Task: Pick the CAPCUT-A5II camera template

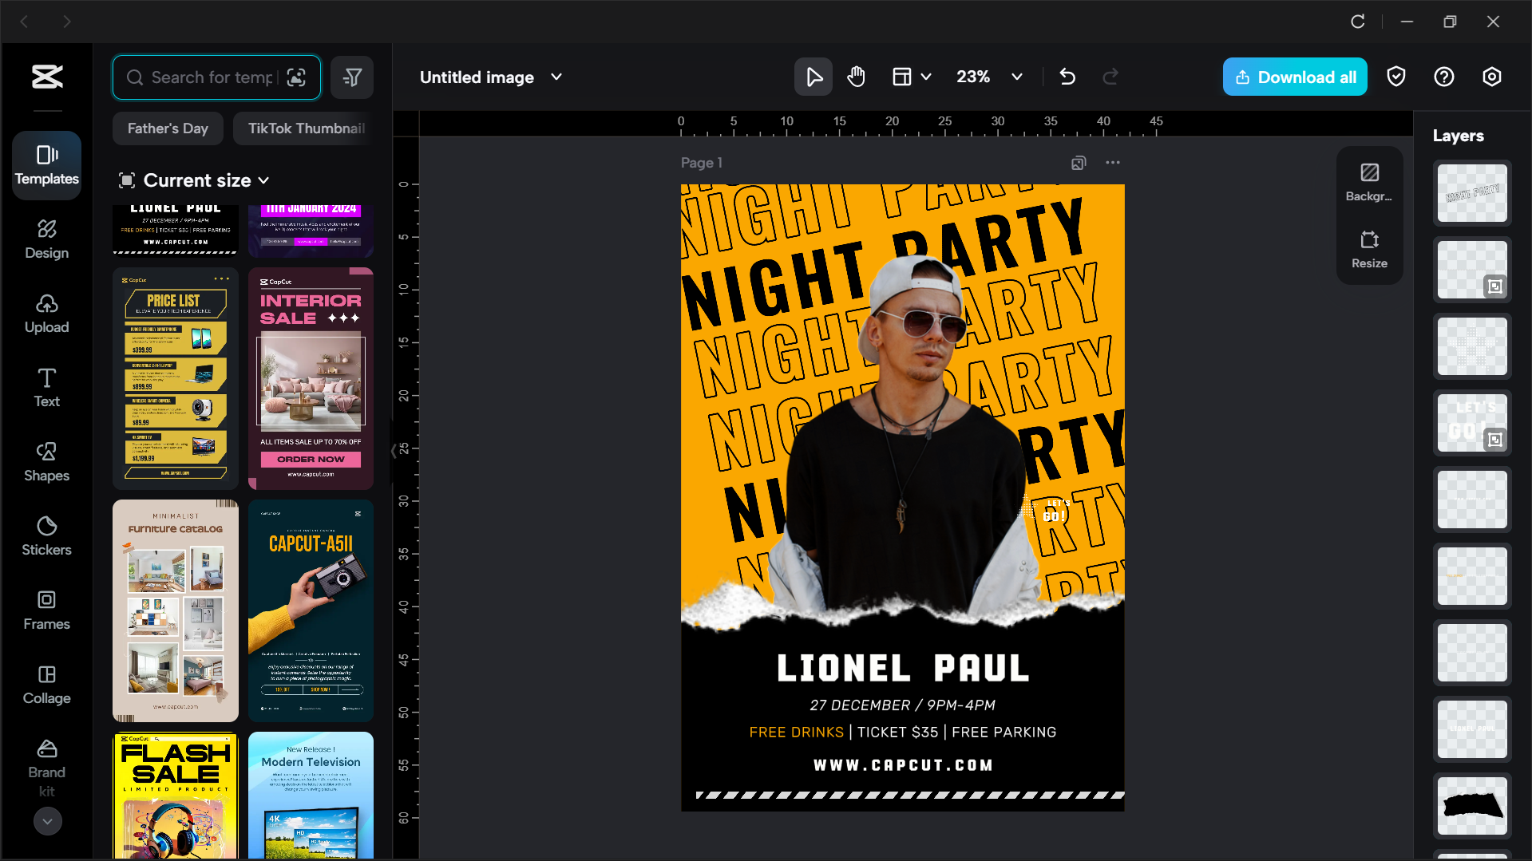Action: [311, 610]
